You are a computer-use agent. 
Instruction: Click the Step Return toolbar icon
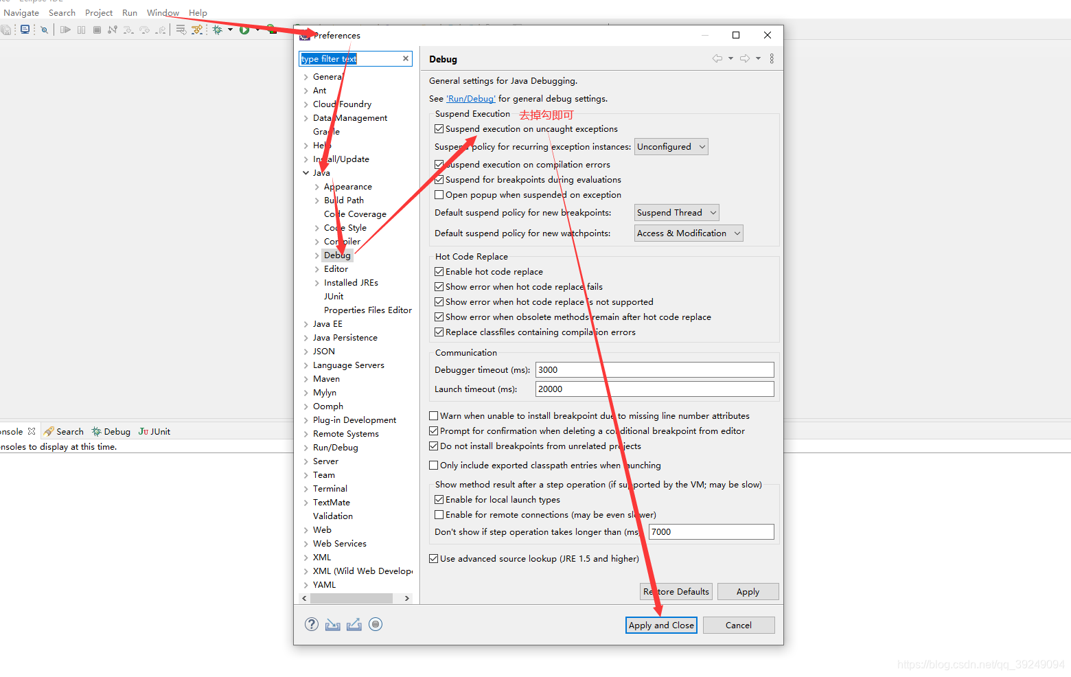pyautogui.click(x=161, y=30)
